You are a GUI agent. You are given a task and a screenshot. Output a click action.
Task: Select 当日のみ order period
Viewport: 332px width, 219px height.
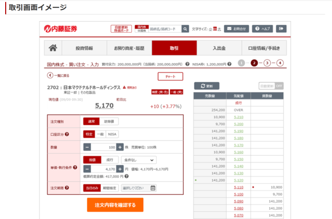(92, 188)
